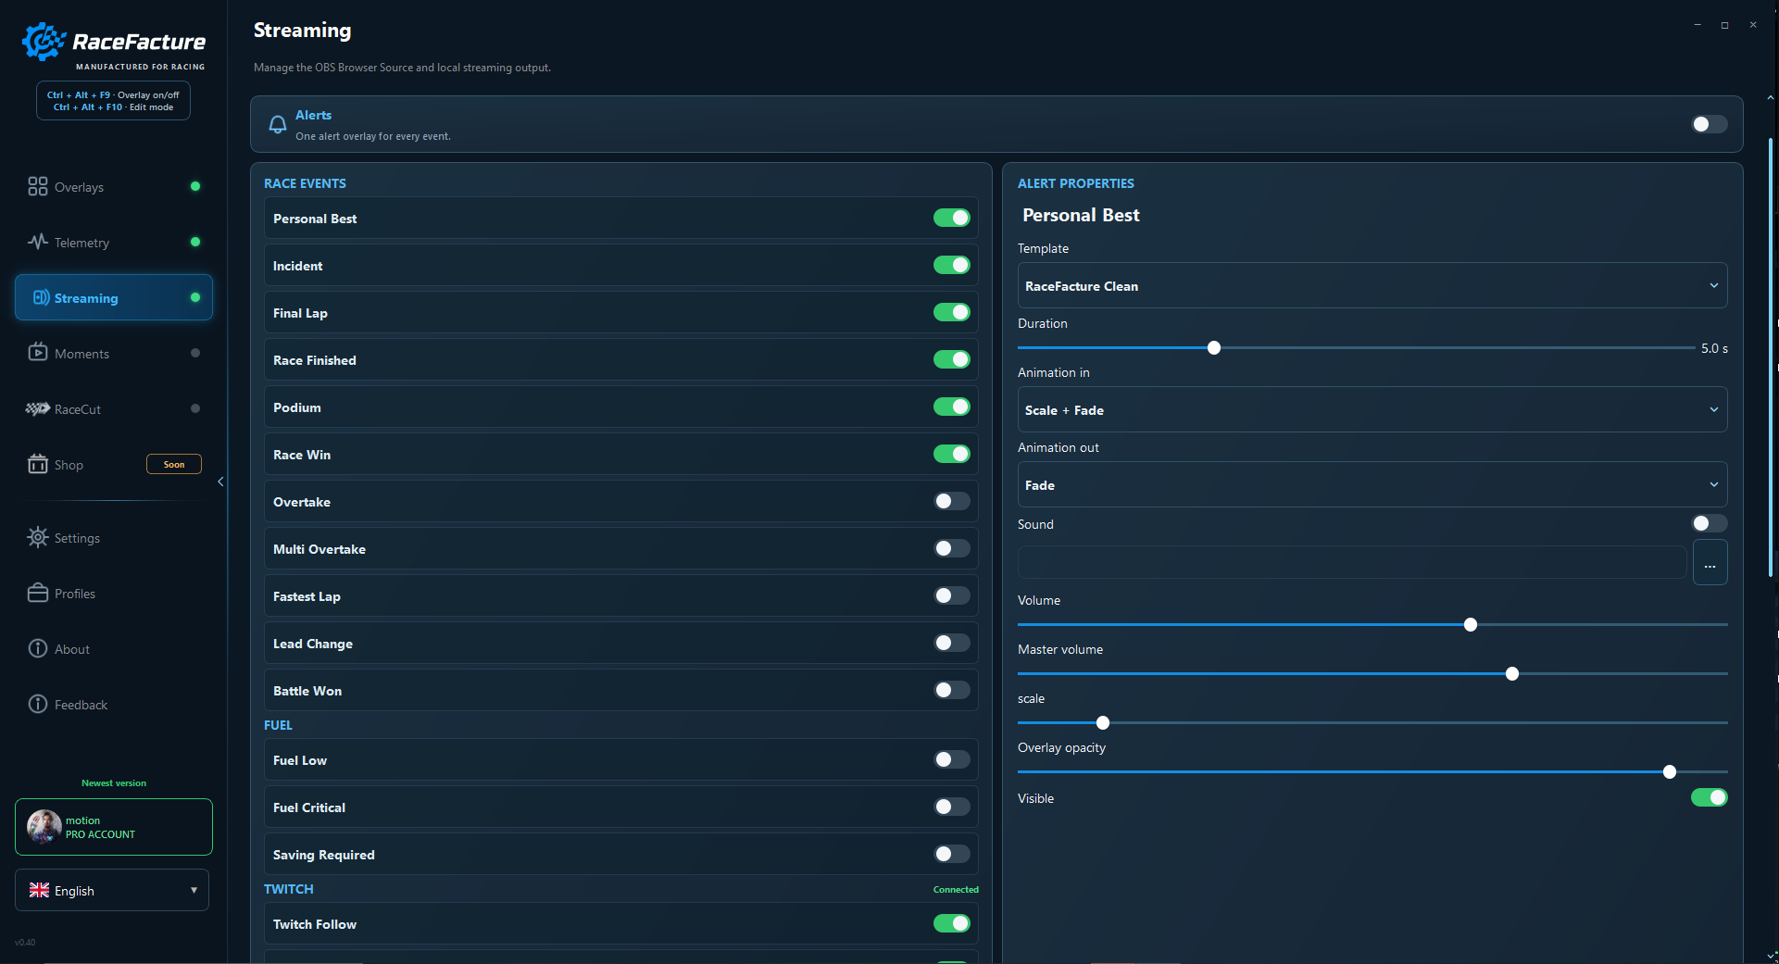Screen dimensions: 1779x964
Task: Turn off the Incident alert
Action: coord(951,265)
